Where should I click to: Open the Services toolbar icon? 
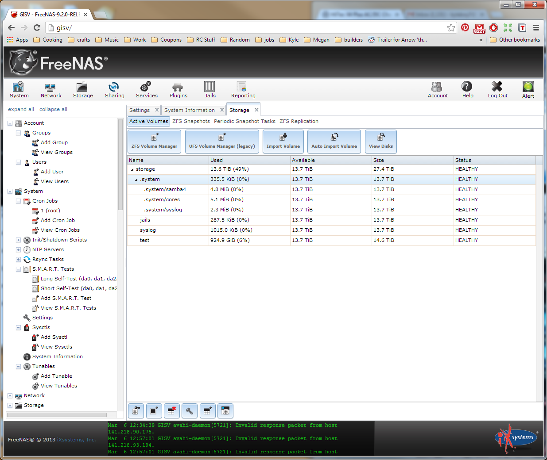pyautogui.click(x=147, y=90)
